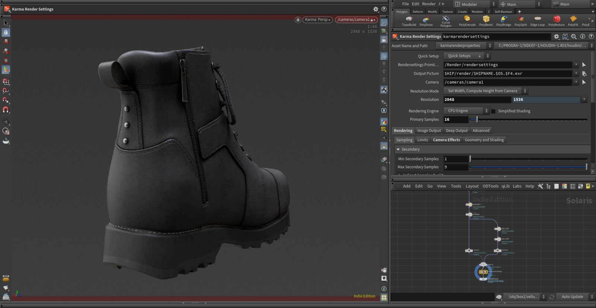Viewport: 596px width, 308px height.
Task: Open the Karma Persp viewport menu
Action: pyautogui.click(x=317, y=20)
